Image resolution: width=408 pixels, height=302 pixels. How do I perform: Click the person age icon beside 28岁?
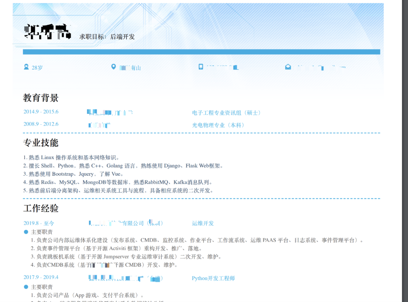point(26,67)
